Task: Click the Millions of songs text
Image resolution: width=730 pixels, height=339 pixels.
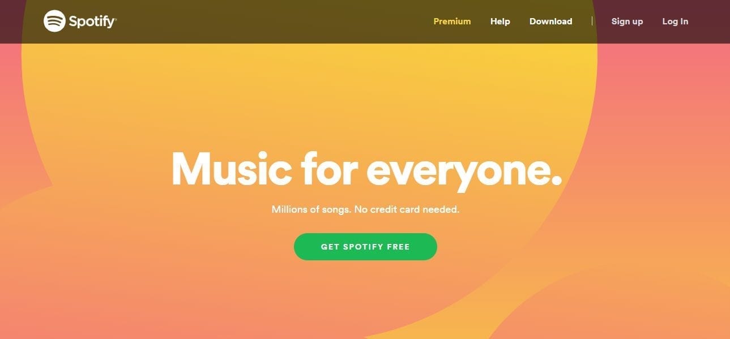Action: [x=311, y=209]
